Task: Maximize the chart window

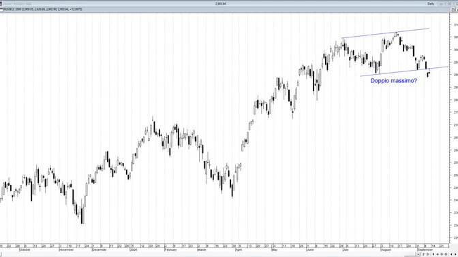Action: tap(449, 4)
